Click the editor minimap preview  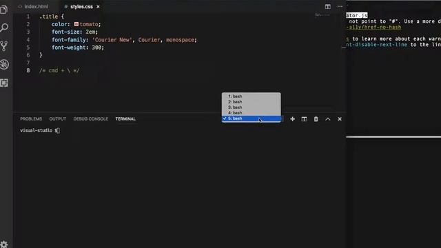322,15
